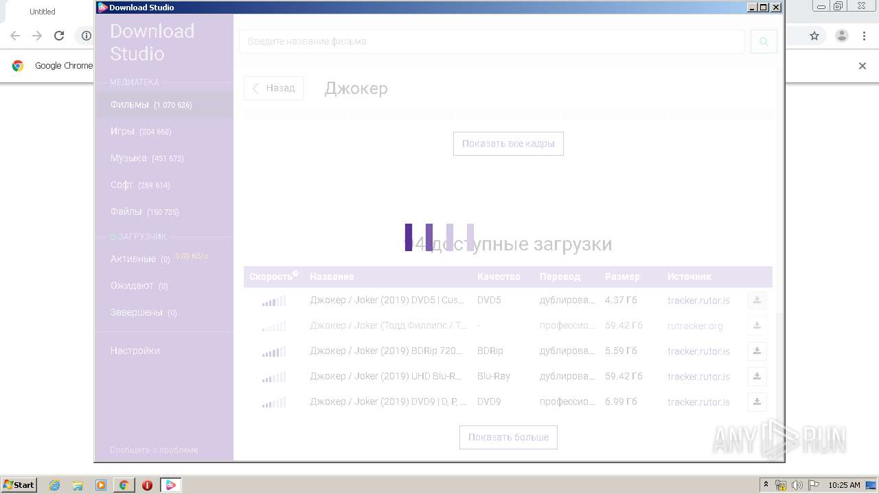This screenshot has width=879, height=494.
Task: Click the Download Studio sidebar logo
Action: pos(152,43)
